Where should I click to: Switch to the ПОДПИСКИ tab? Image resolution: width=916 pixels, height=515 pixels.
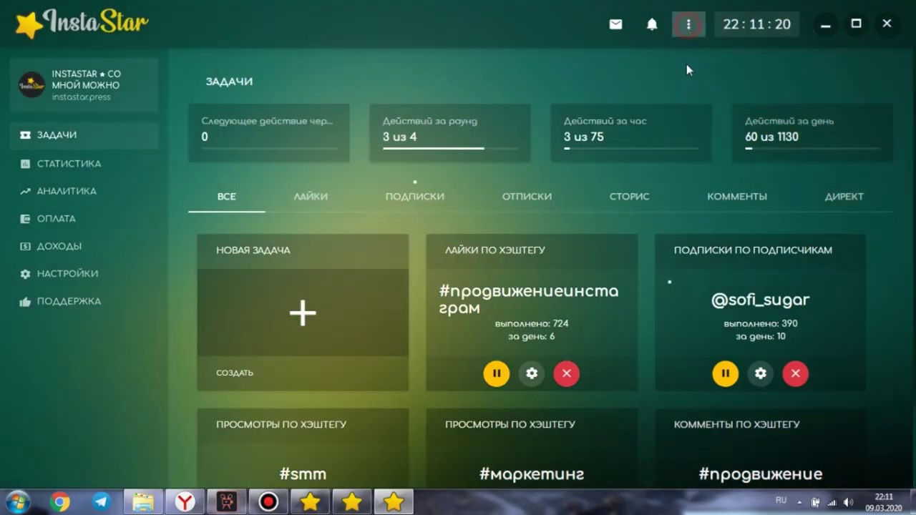(x=415, y=197)
